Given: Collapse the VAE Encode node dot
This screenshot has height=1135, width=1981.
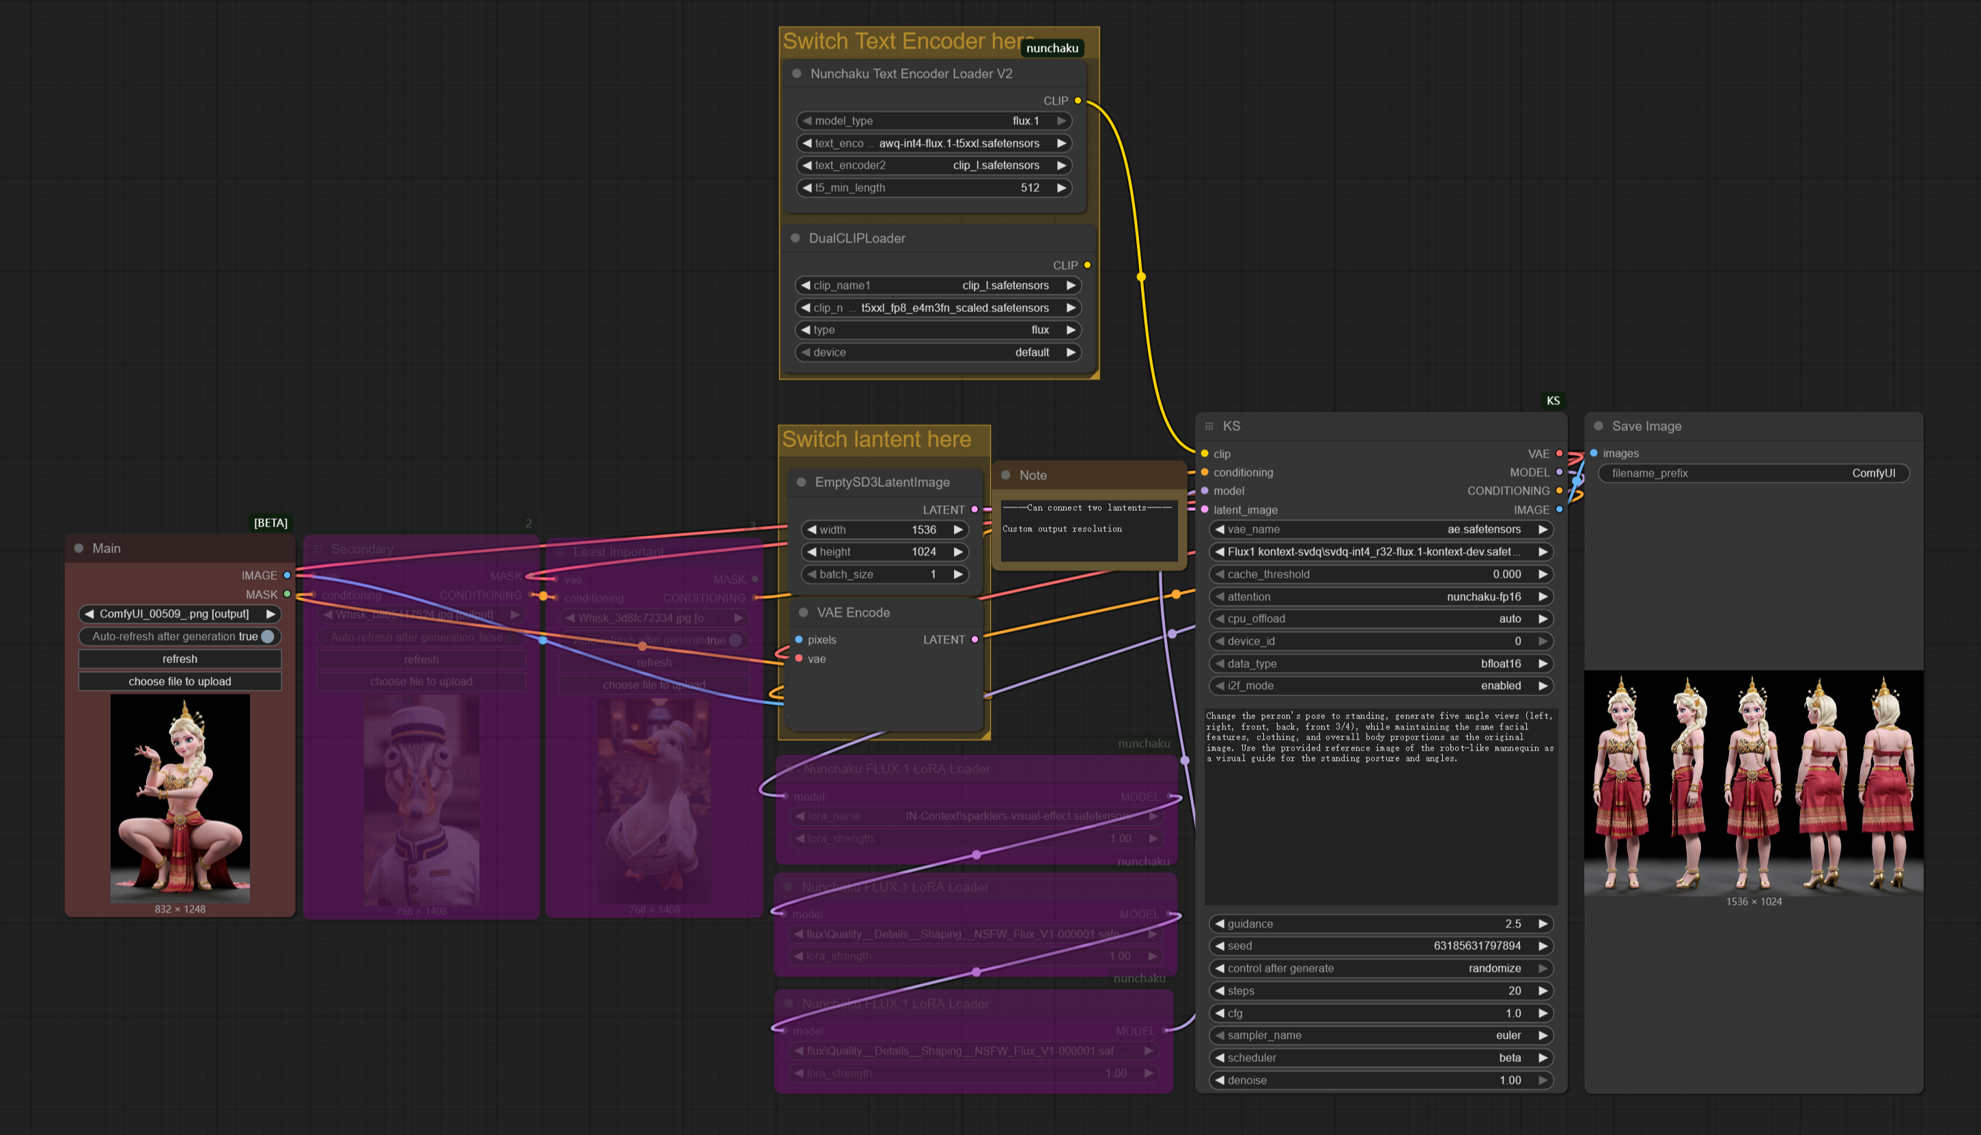Looking at the screenshot, I should click(804, 613).
